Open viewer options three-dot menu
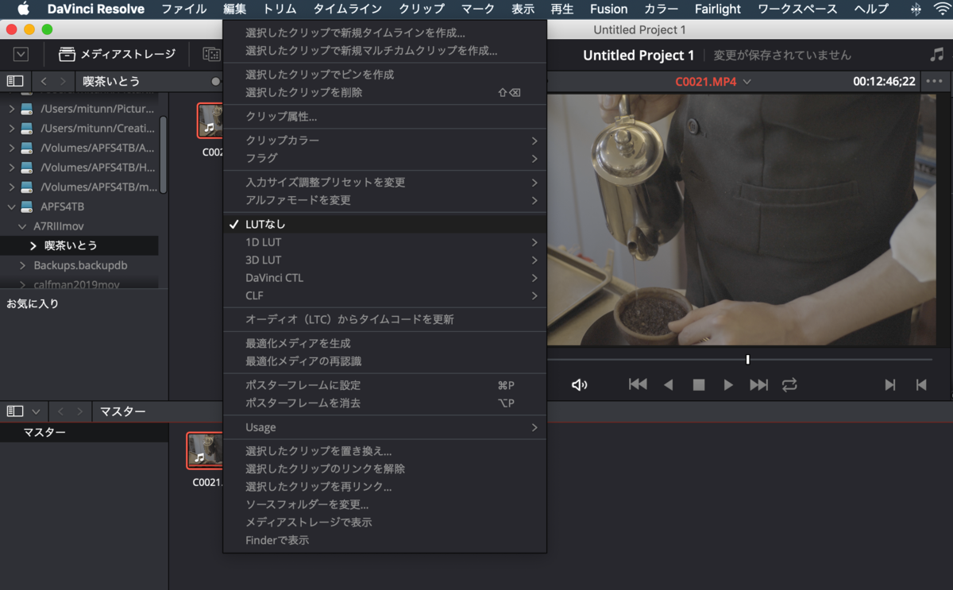 (x=934, y=81)
